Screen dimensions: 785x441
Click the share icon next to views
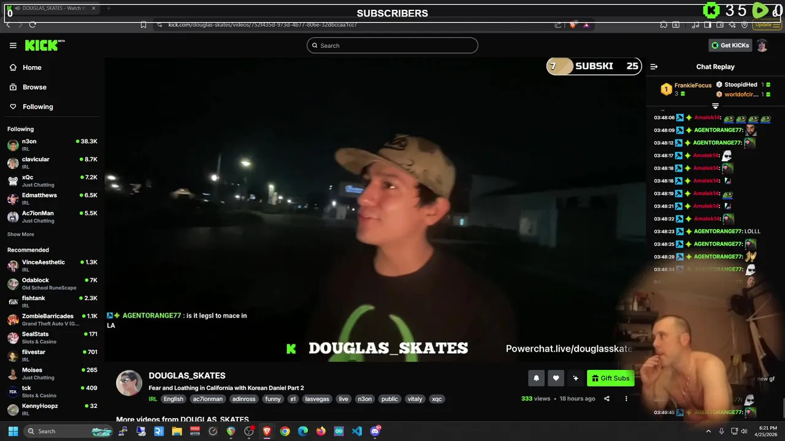(x=607, y=399)
